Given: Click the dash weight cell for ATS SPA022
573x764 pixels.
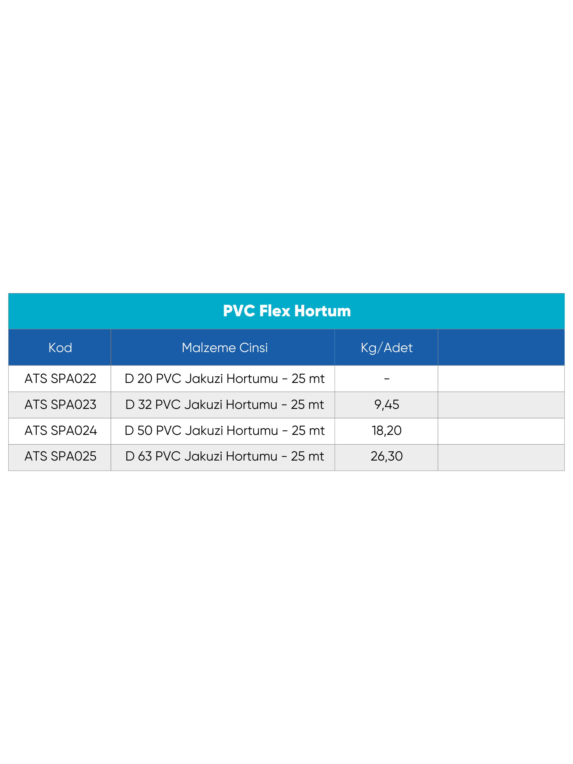Looking at the screenshot, I should [x=387, y=379].
